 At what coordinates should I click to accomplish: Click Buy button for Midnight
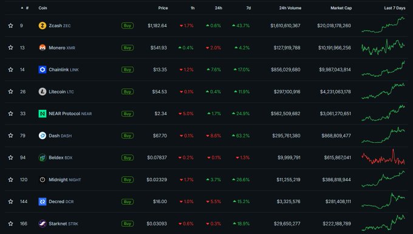click(128, 180)
